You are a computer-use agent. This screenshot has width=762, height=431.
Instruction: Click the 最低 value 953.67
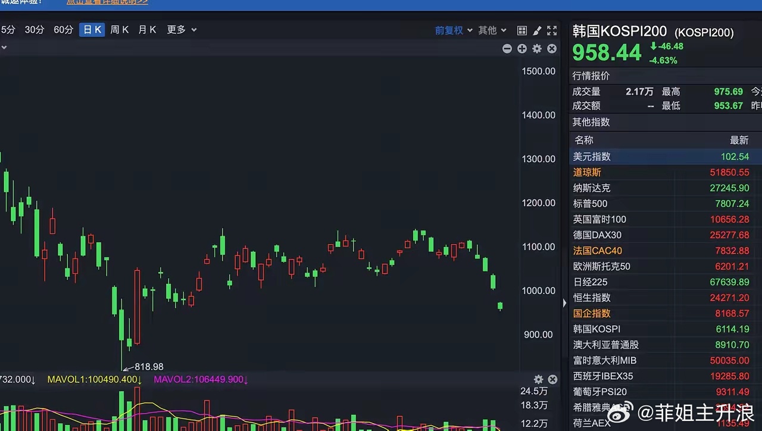point(729,106)
